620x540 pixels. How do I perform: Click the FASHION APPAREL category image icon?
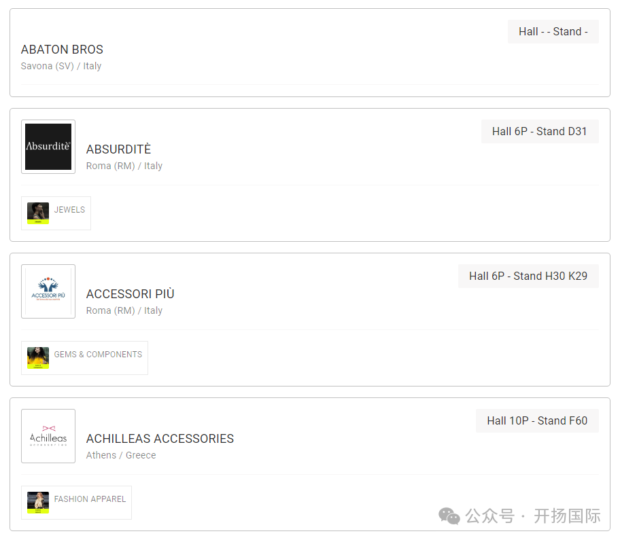point(38,502)
